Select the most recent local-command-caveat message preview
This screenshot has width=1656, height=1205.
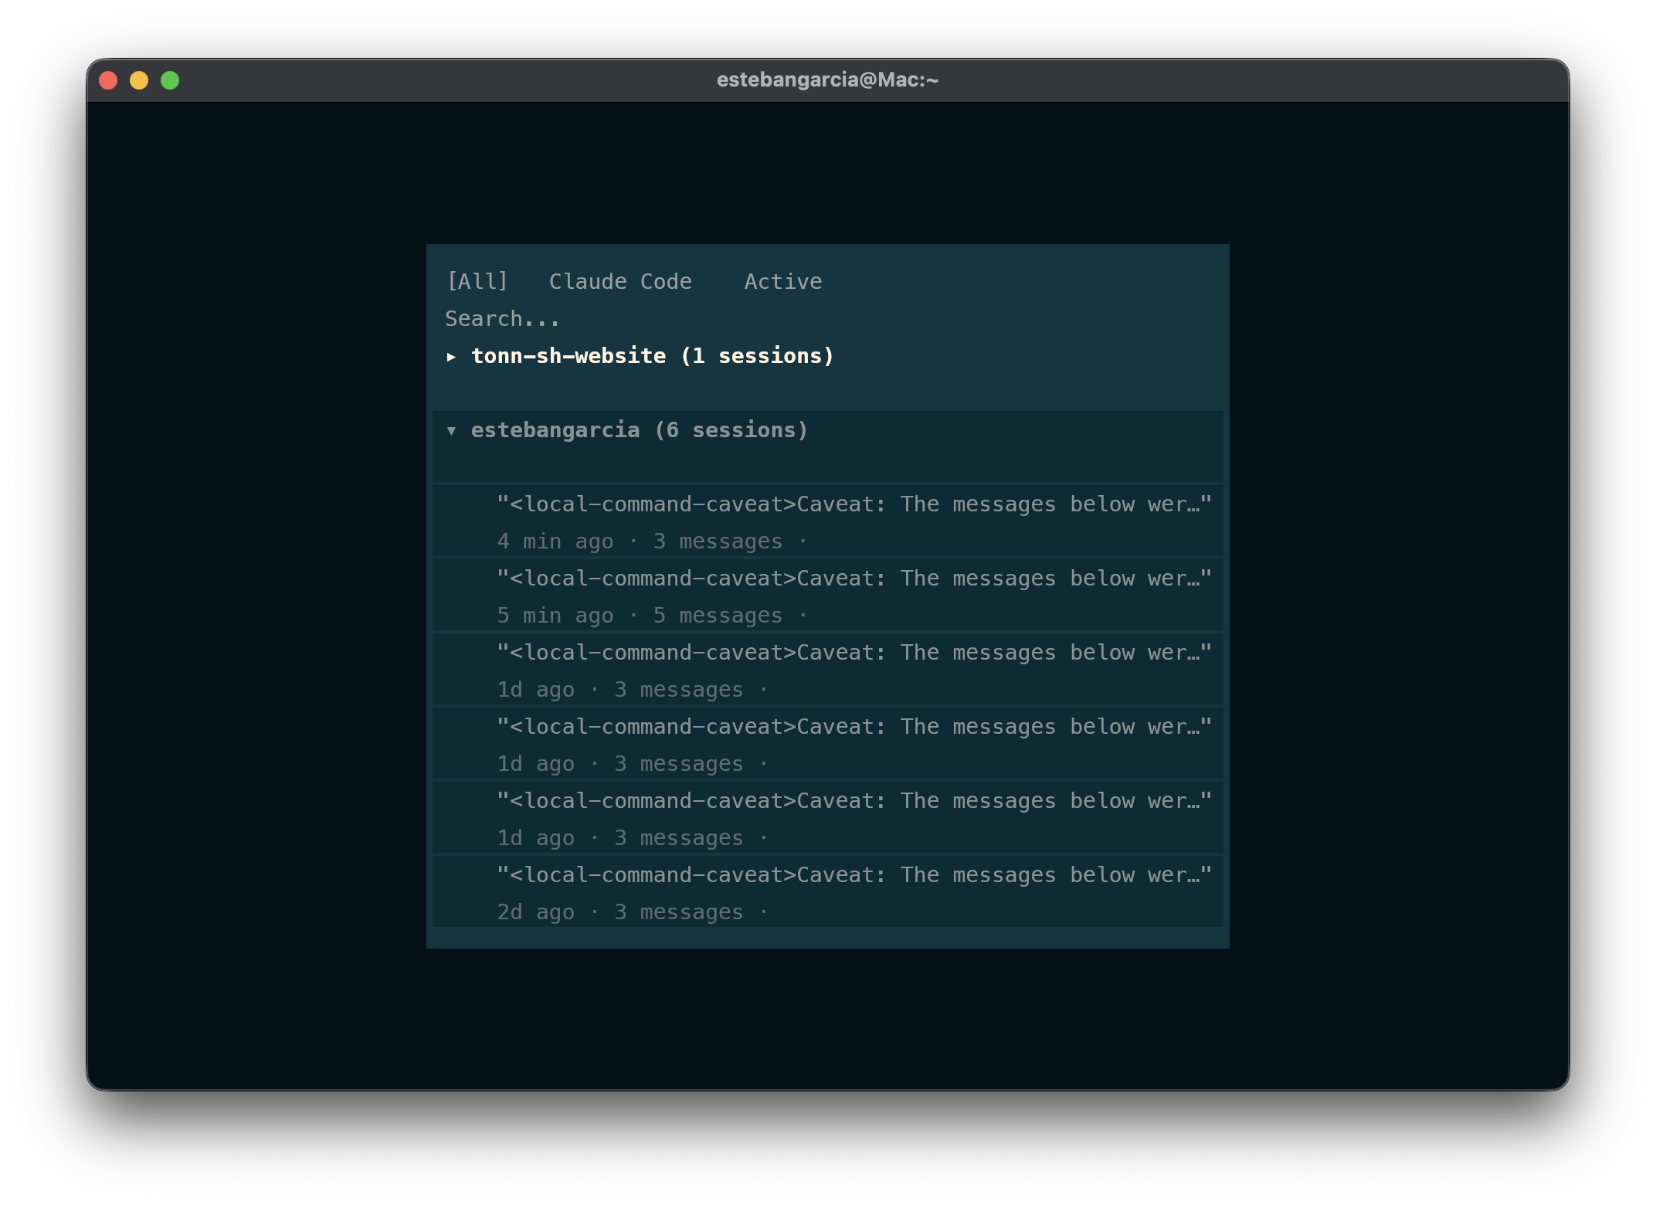(853, 504)
